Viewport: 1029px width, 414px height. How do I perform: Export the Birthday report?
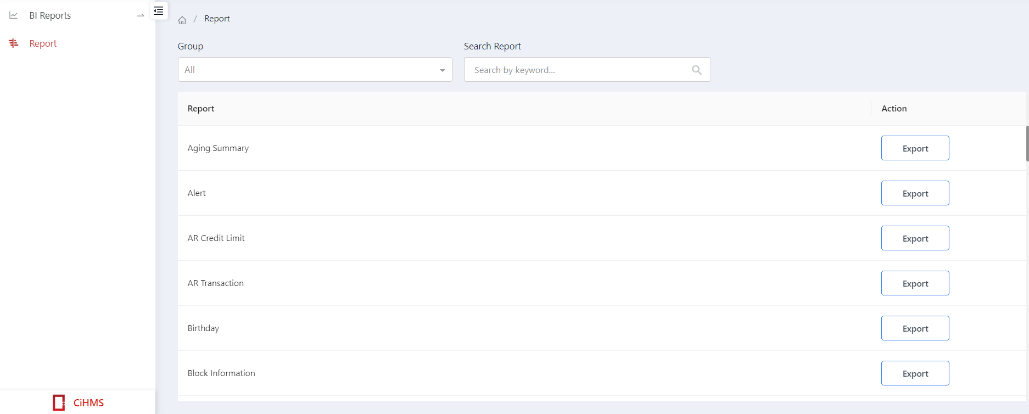tap(915, 328)
